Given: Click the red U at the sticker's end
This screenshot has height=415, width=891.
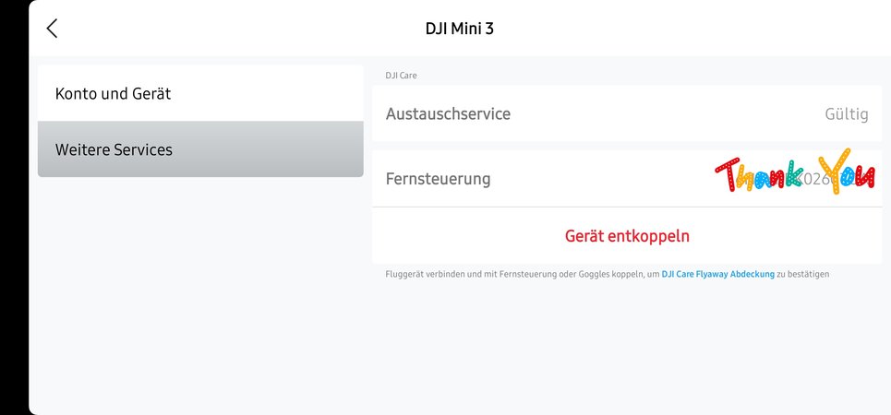Looking at the screenshot, I should click(865, 176).
